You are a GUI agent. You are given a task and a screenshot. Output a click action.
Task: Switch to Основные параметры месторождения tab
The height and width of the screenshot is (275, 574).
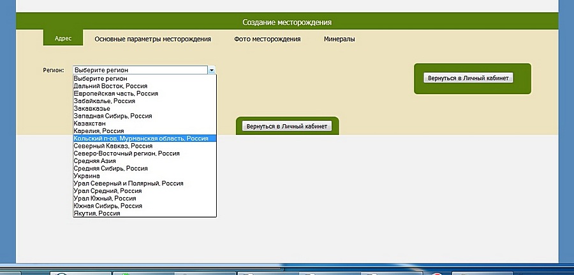tap(152, 39)
